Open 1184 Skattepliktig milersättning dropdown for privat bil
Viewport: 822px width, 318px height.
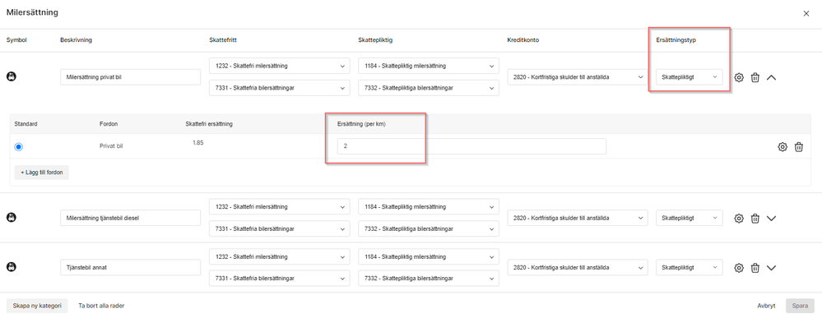click(429, 67)
